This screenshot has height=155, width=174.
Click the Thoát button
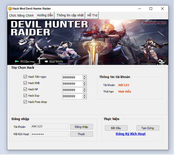(x=81, y=134)
